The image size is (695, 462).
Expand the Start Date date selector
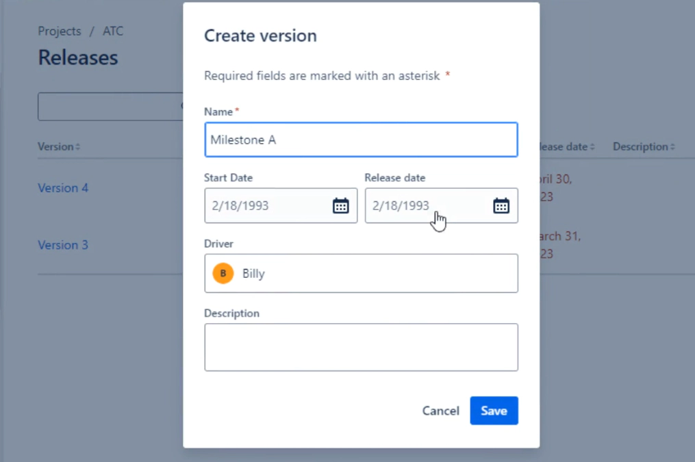[340, 205]
